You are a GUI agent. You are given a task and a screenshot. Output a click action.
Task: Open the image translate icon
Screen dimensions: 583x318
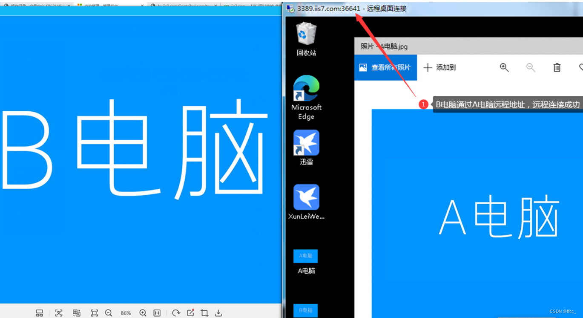click(77, 313)
